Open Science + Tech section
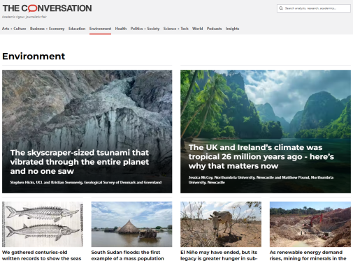 tap(175, 29)
